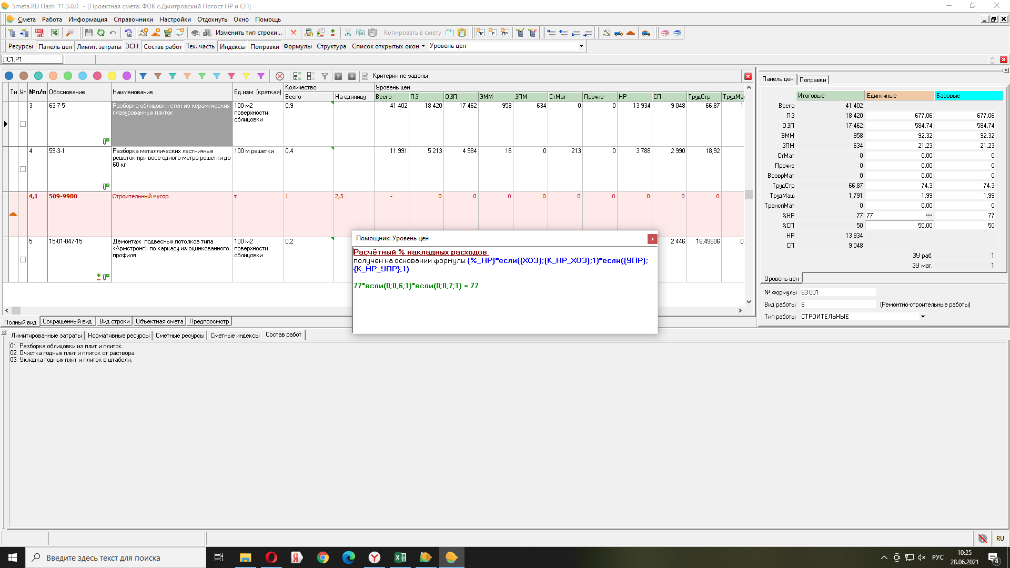Screen dimensions: 1010x568
Task: Click the PDF export toolbar icon
Action: pos(39,33)
